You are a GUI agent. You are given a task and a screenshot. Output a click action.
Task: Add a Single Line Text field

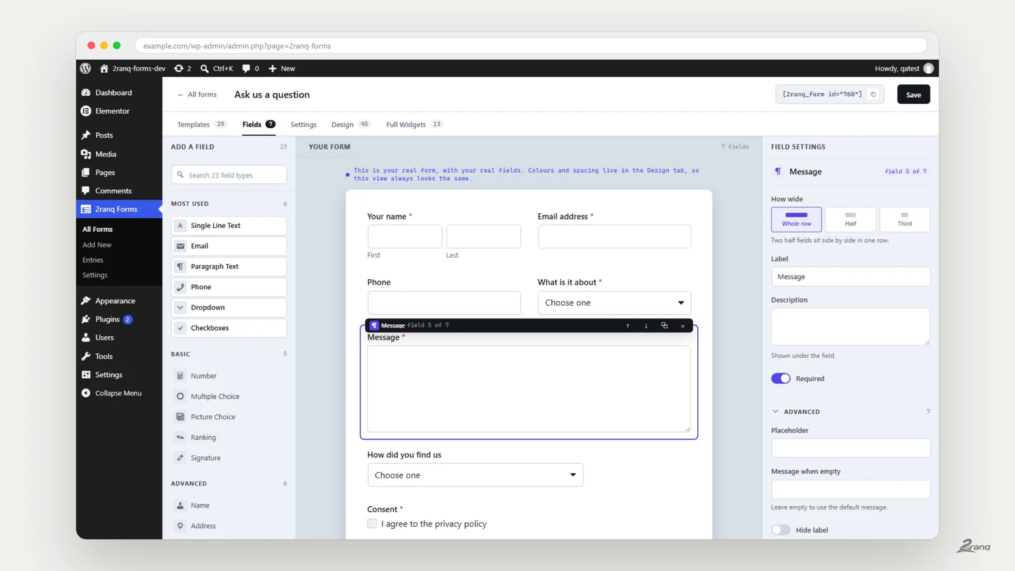[x=229, y=225]
